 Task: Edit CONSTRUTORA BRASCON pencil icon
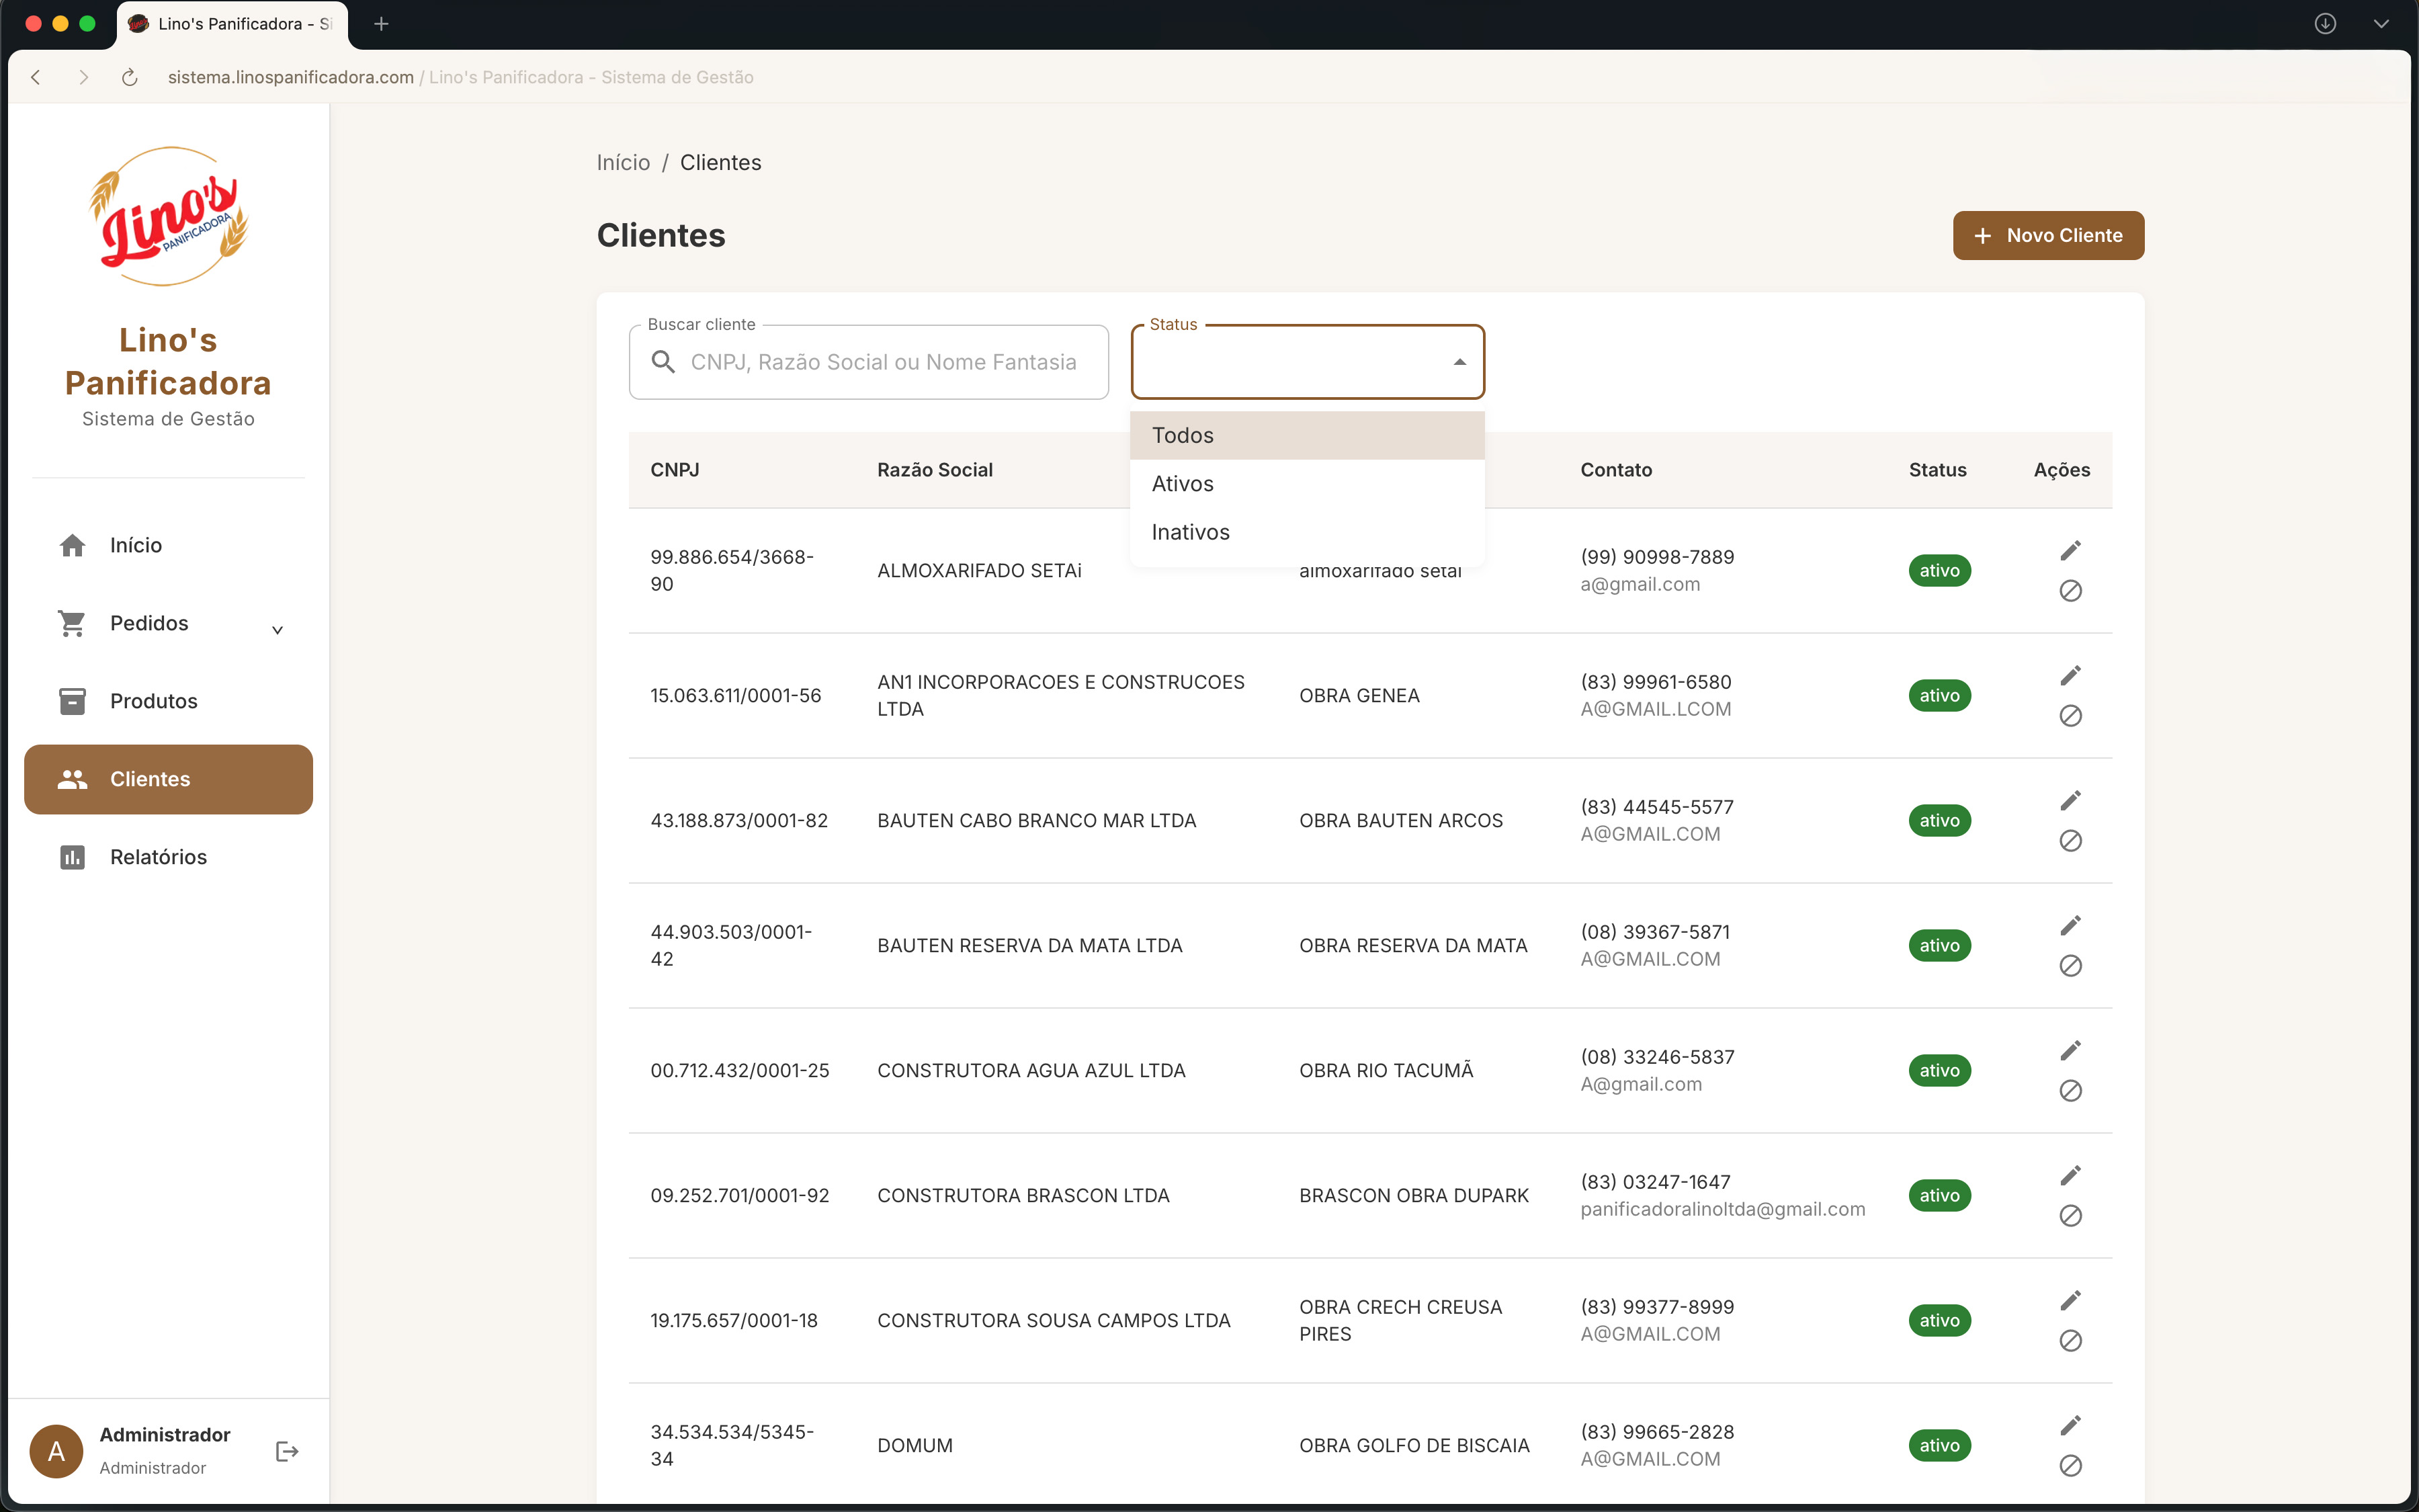[x=2070, y=1176]
